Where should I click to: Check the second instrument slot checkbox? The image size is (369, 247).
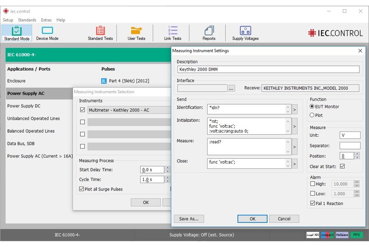(x=82, y=122)
